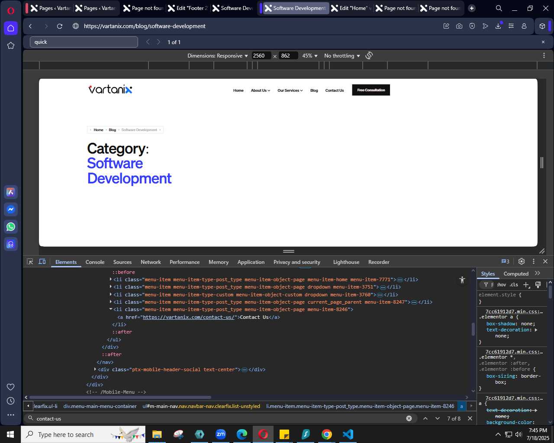Open the Lighthouse tab
Screen dimensions: 554x443
pyautogui.click(x=346, y=262)
